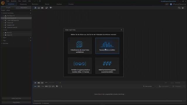Choose 'Videoframes als neue Fotos aufnehmen' option
187x105 pixels.
80,46
